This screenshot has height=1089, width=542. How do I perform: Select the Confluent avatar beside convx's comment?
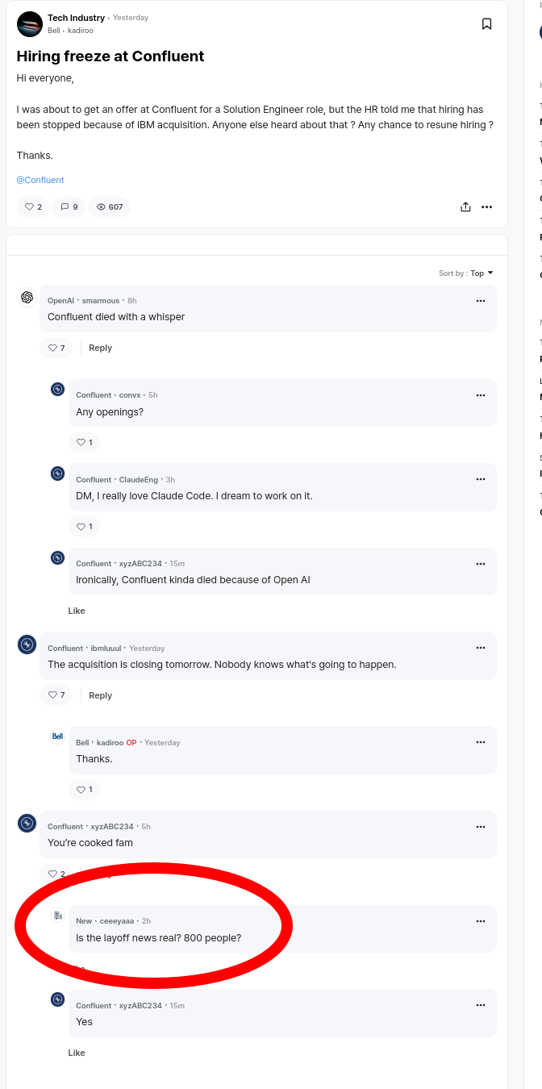pos(57,389)
